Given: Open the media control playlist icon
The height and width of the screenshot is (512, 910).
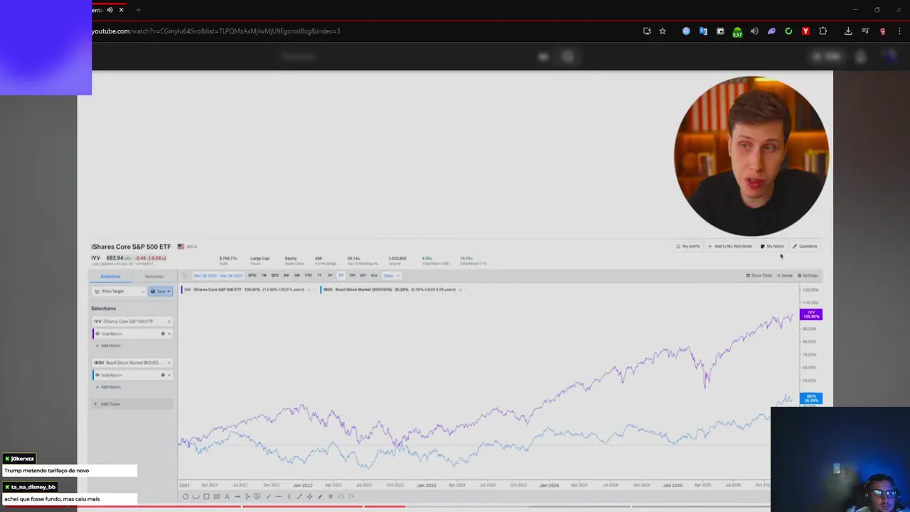Looking at the screenshot, I should point(865,31).
